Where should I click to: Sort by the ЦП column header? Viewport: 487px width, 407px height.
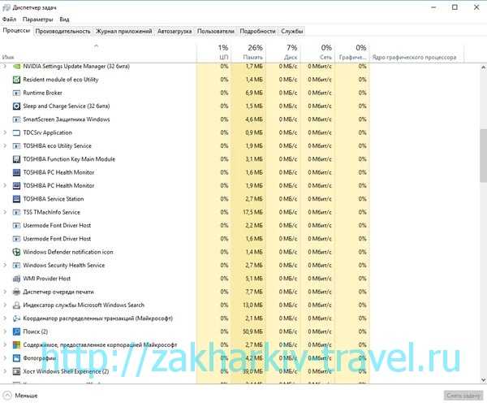pos(214,52)
